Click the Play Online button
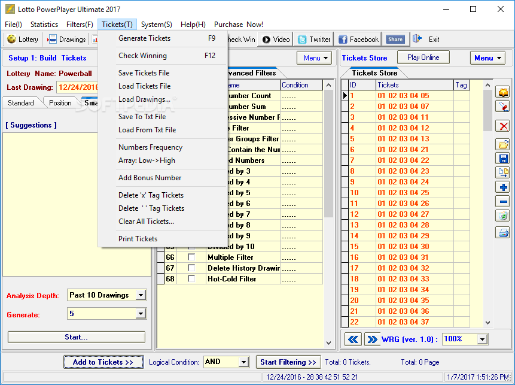This screenshot has height=385, width=515. click(423, 57)
